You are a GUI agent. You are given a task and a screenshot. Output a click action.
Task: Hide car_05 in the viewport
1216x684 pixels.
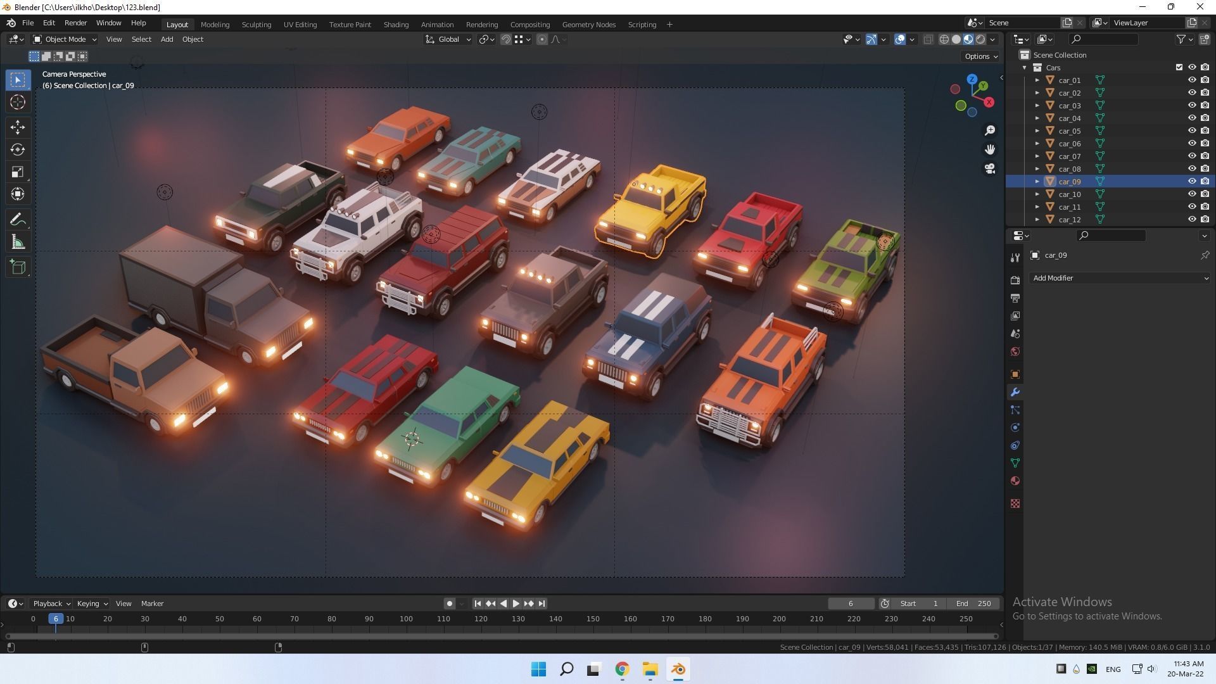(x=1192, y=131)
